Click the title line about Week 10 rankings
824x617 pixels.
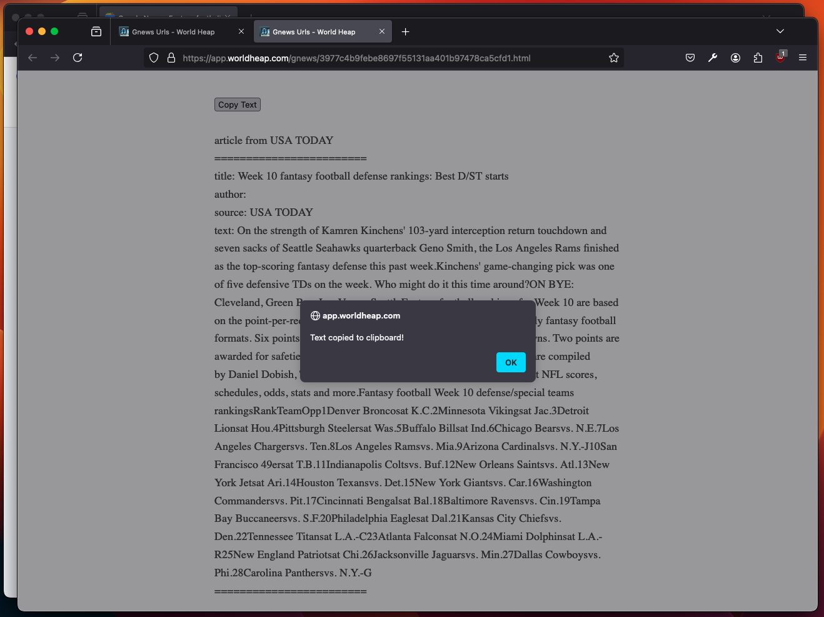[361, 176]
